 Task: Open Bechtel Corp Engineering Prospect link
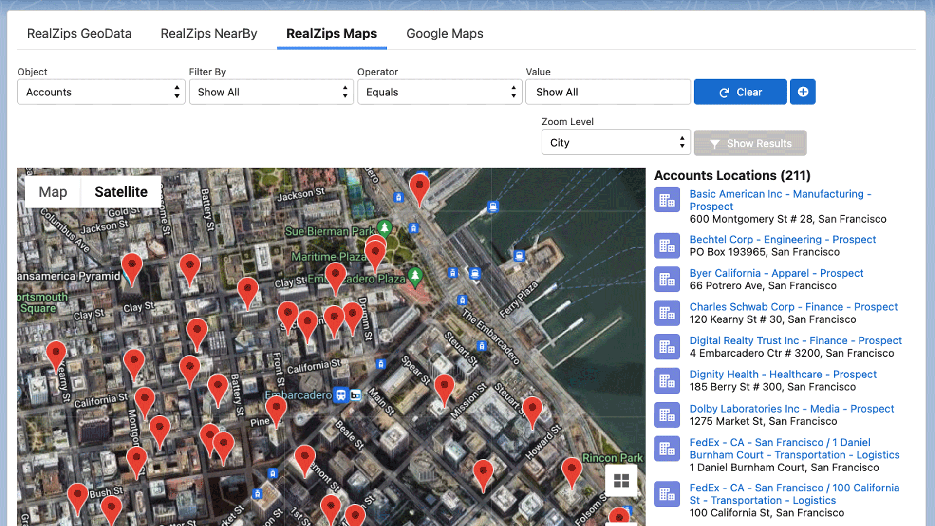(x=782, y=240)
